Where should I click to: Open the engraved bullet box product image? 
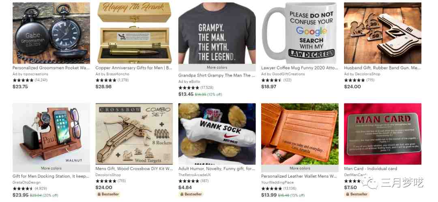click(133, 33)
